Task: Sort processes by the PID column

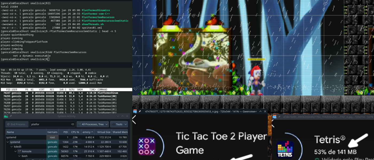Action: 64,132
